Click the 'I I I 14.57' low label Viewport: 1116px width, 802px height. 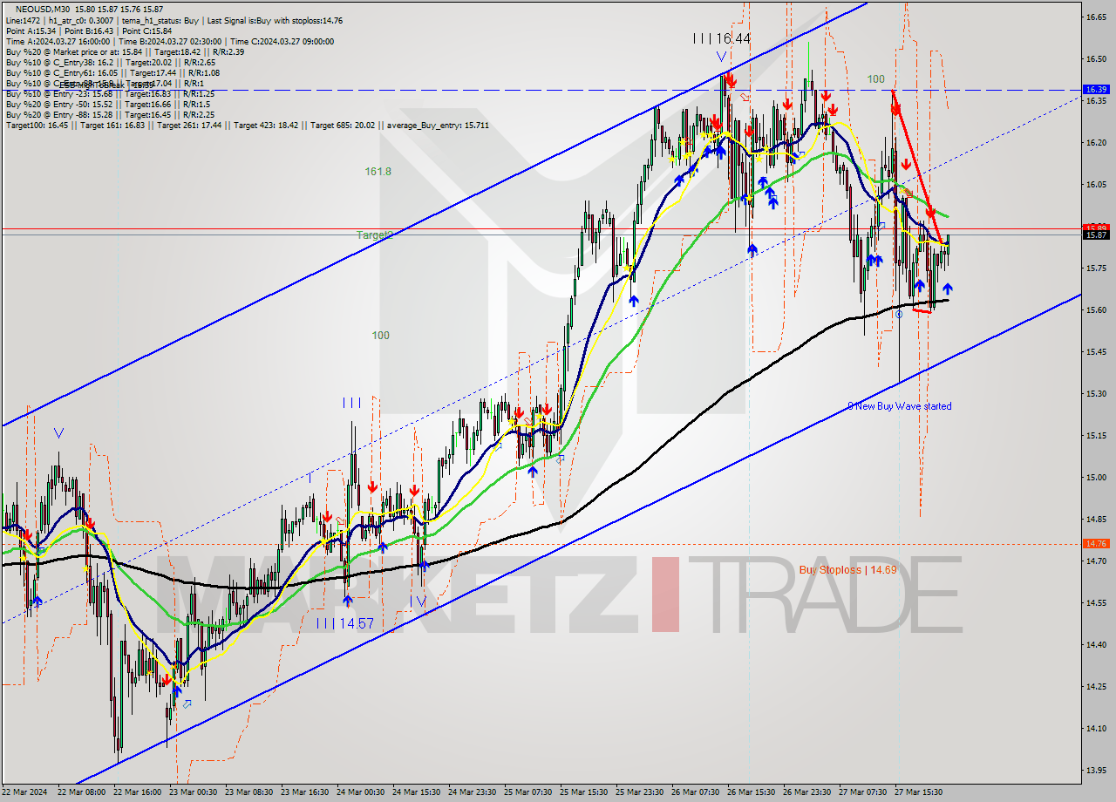[344, 623]
